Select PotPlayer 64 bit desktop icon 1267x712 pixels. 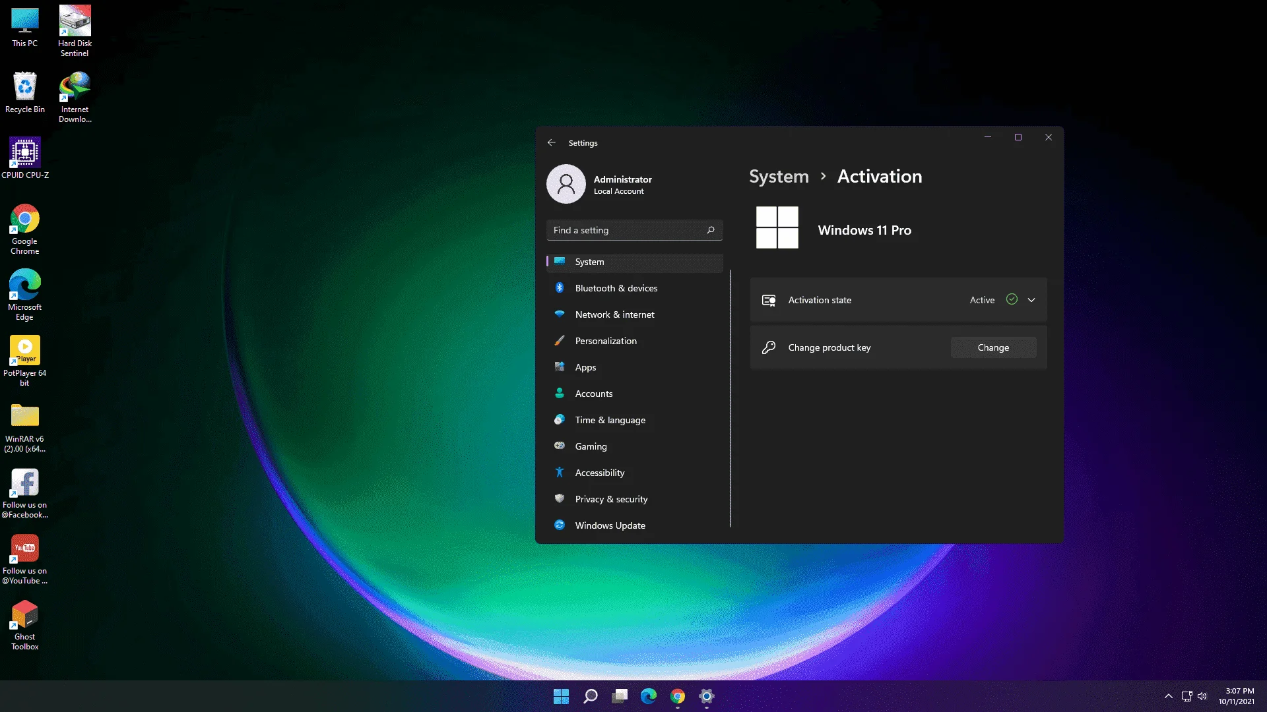click(x=24, y=361)
